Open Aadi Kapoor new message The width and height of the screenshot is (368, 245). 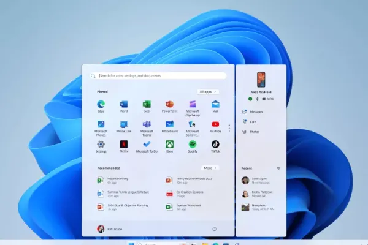[x=255, y=180]
